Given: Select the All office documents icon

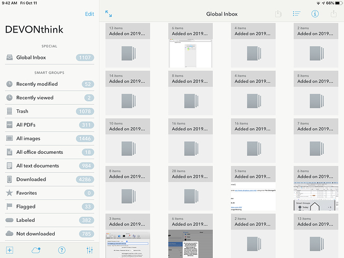Looking at the screenshot, I should pyautogui.click(x=9, y=152).
